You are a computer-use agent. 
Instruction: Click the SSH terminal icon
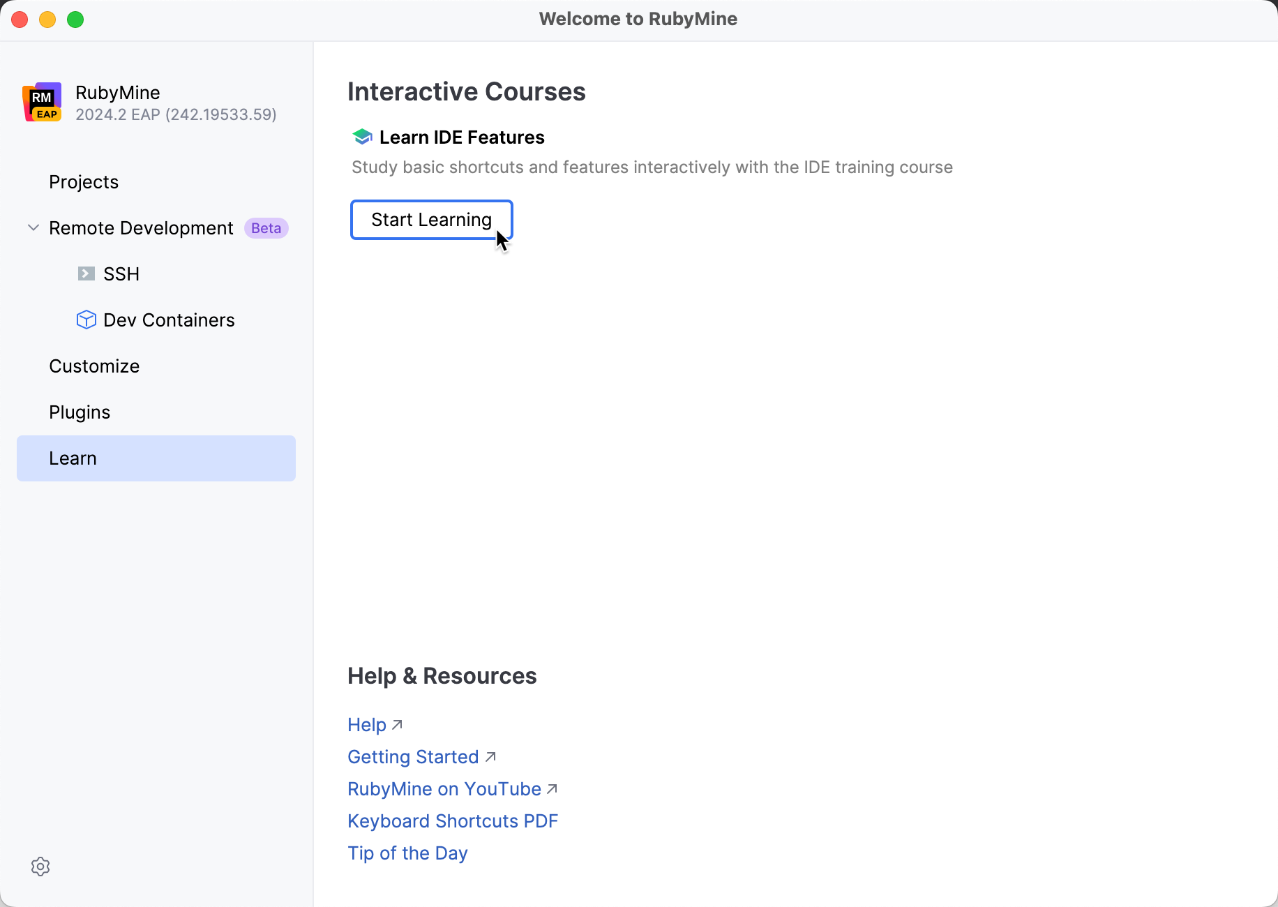tap(86, 273)
